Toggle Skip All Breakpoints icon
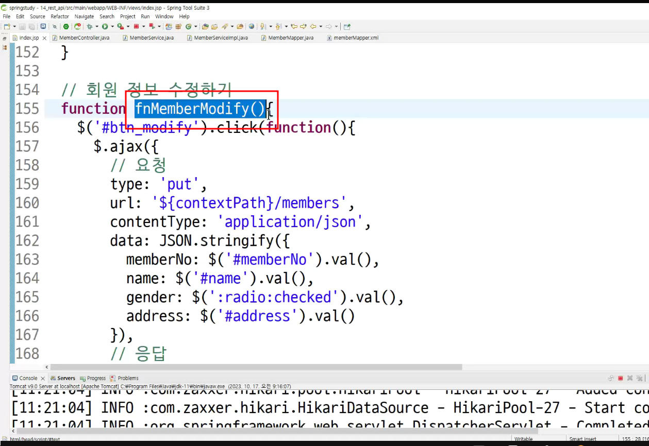This screenshot has width=649, height=446. [x=55, y=26]
